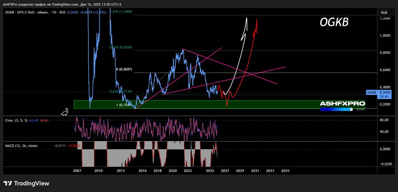Viewport: 398px width, 192px height.
Task: Select the green support zone rectangle
Action: [219, 104]
